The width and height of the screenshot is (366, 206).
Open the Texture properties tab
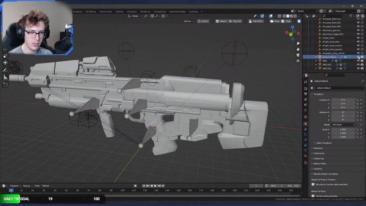pyautogui.click(x=305, y=163)
